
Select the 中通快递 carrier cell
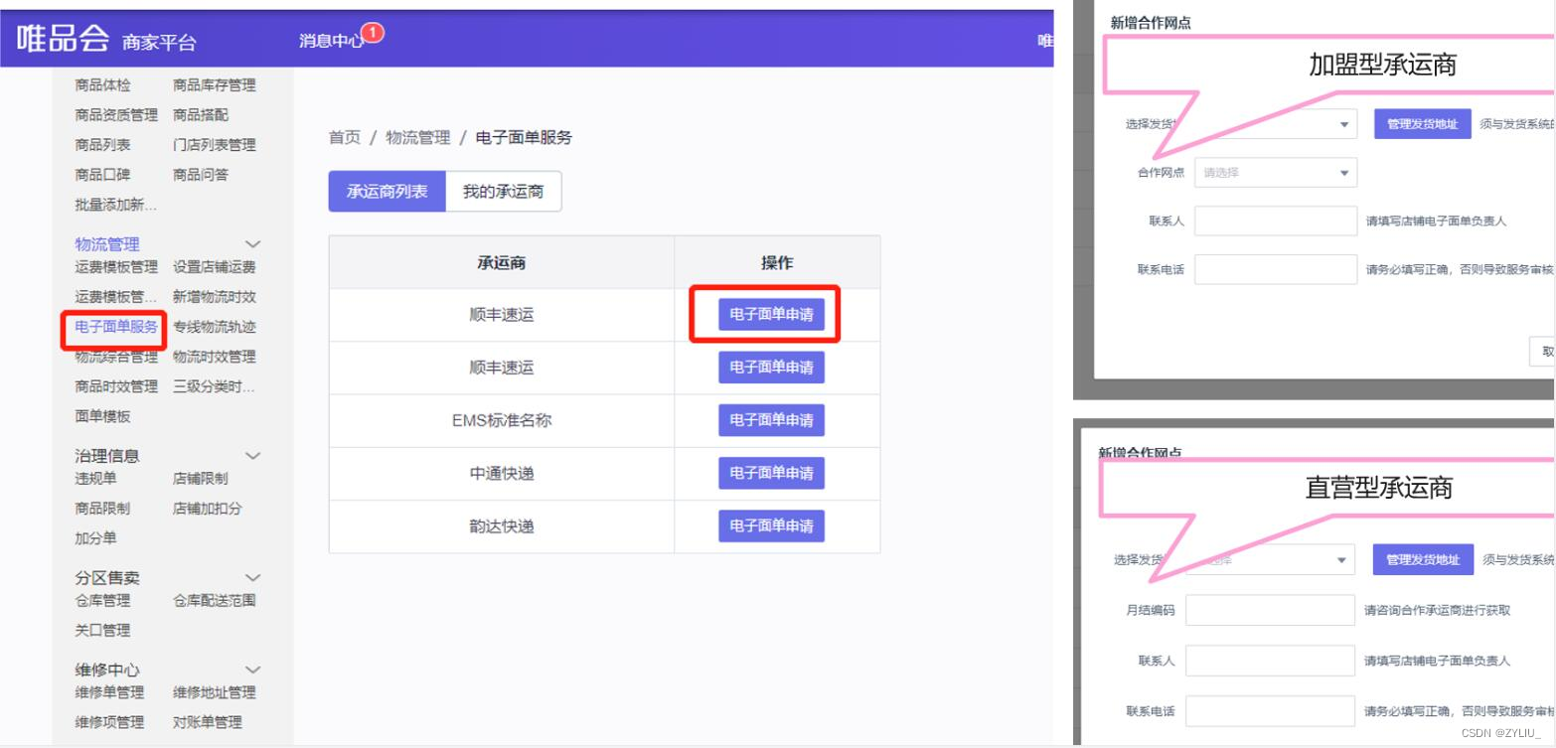(x=502, y=473)
